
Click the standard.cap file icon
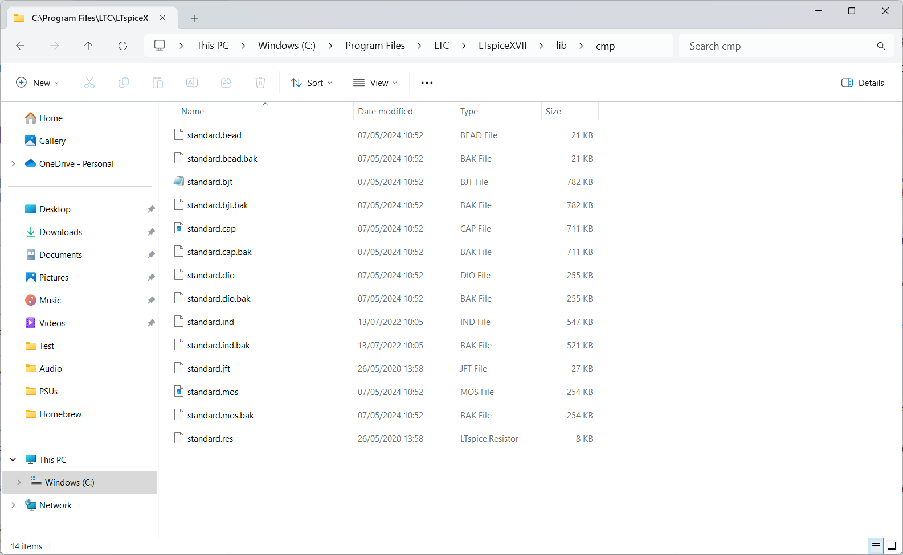click(x=179, y=228)
